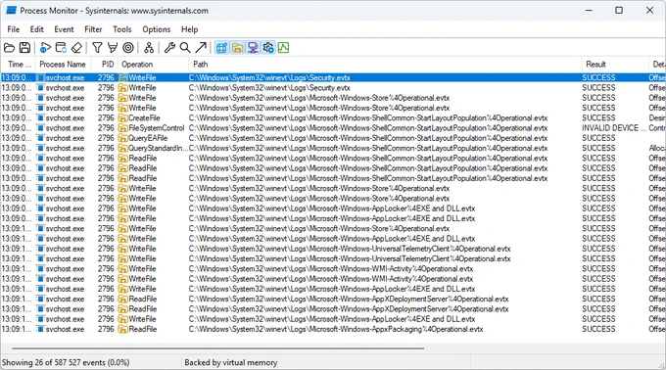The image size is (666, 370).
Task: Click the Include Process From Window target icon
Action: 128,48
